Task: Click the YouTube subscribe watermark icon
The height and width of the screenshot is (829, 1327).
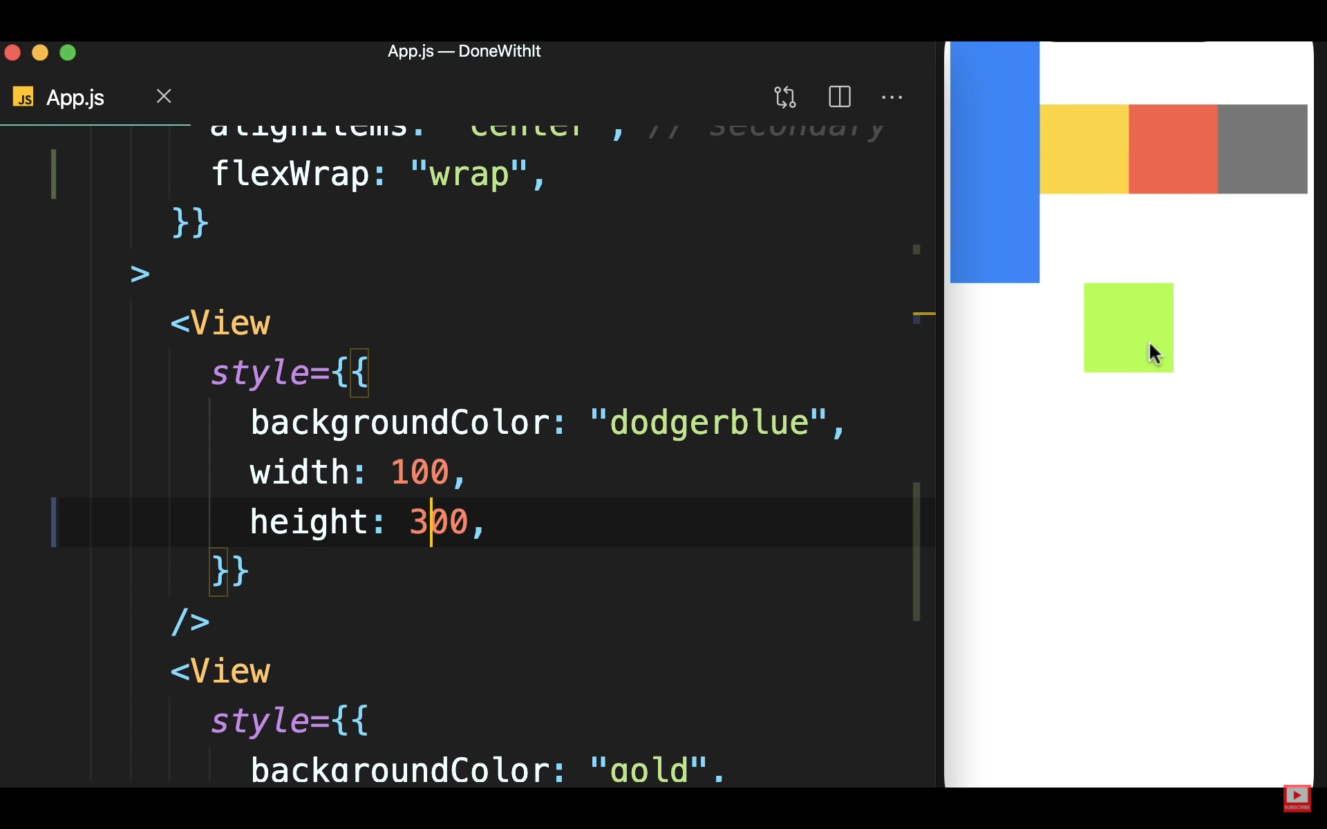Action: coord(1297,797)
